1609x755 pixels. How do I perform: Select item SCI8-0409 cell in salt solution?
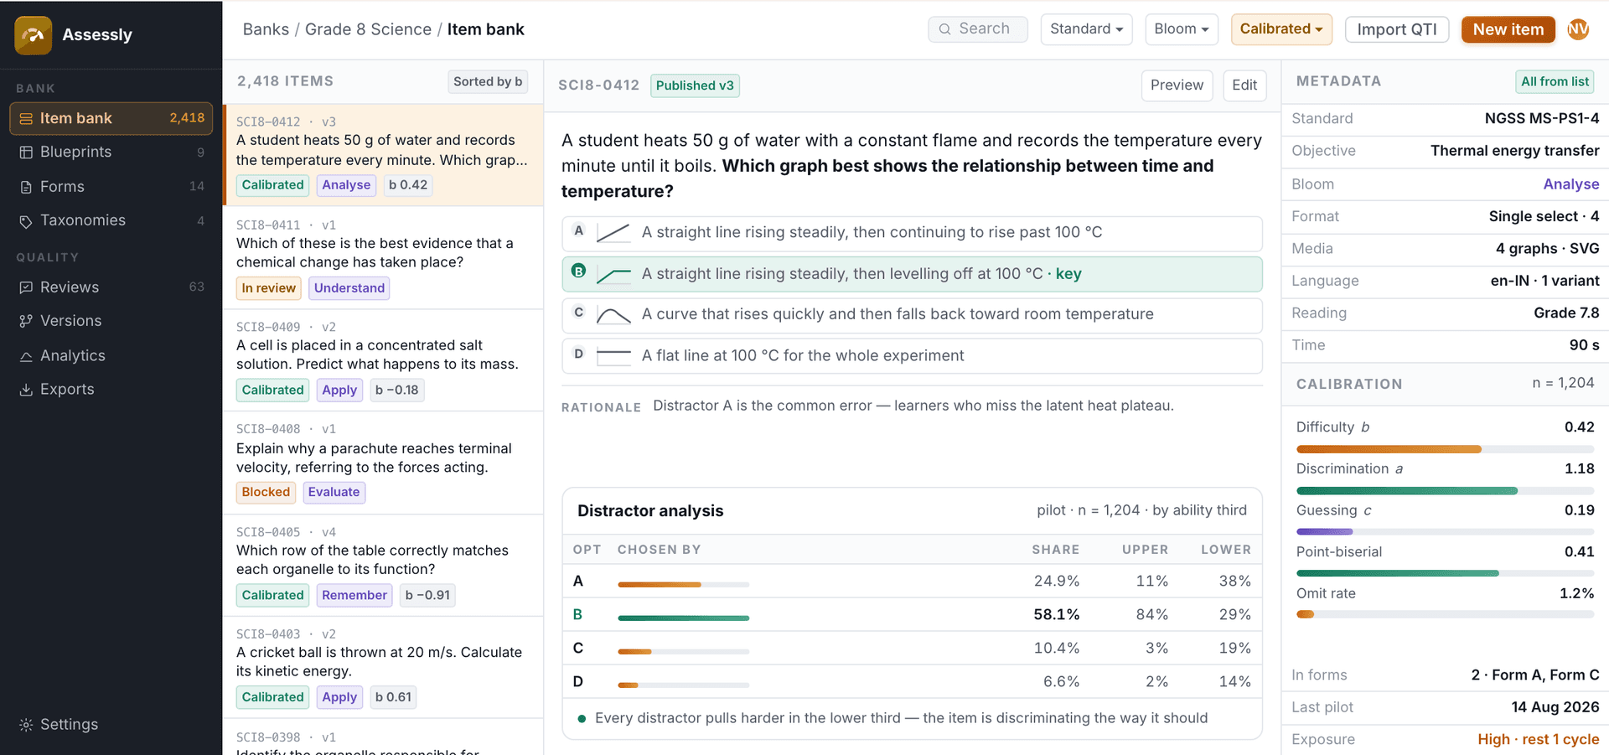383,360
